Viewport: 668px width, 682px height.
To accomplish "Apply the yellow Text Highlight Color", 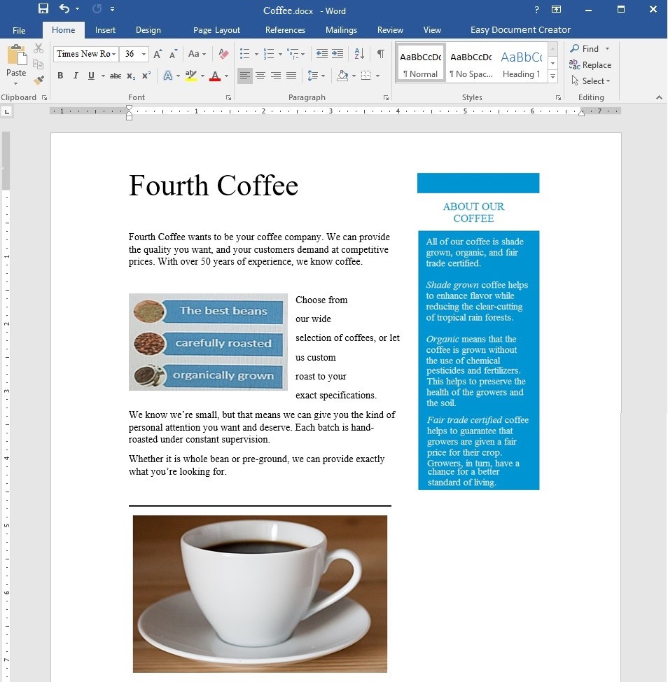I will (191, 76).
